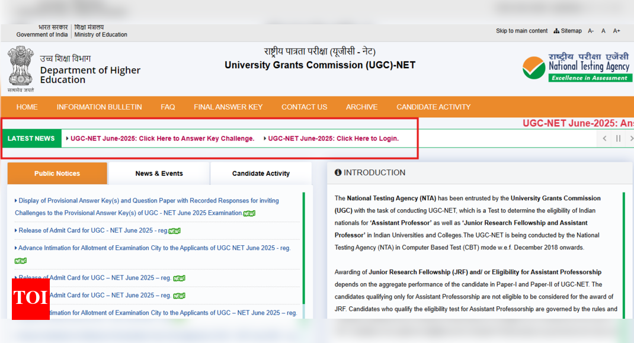
Task: Reset font size with A button
Action: (603, 31)
